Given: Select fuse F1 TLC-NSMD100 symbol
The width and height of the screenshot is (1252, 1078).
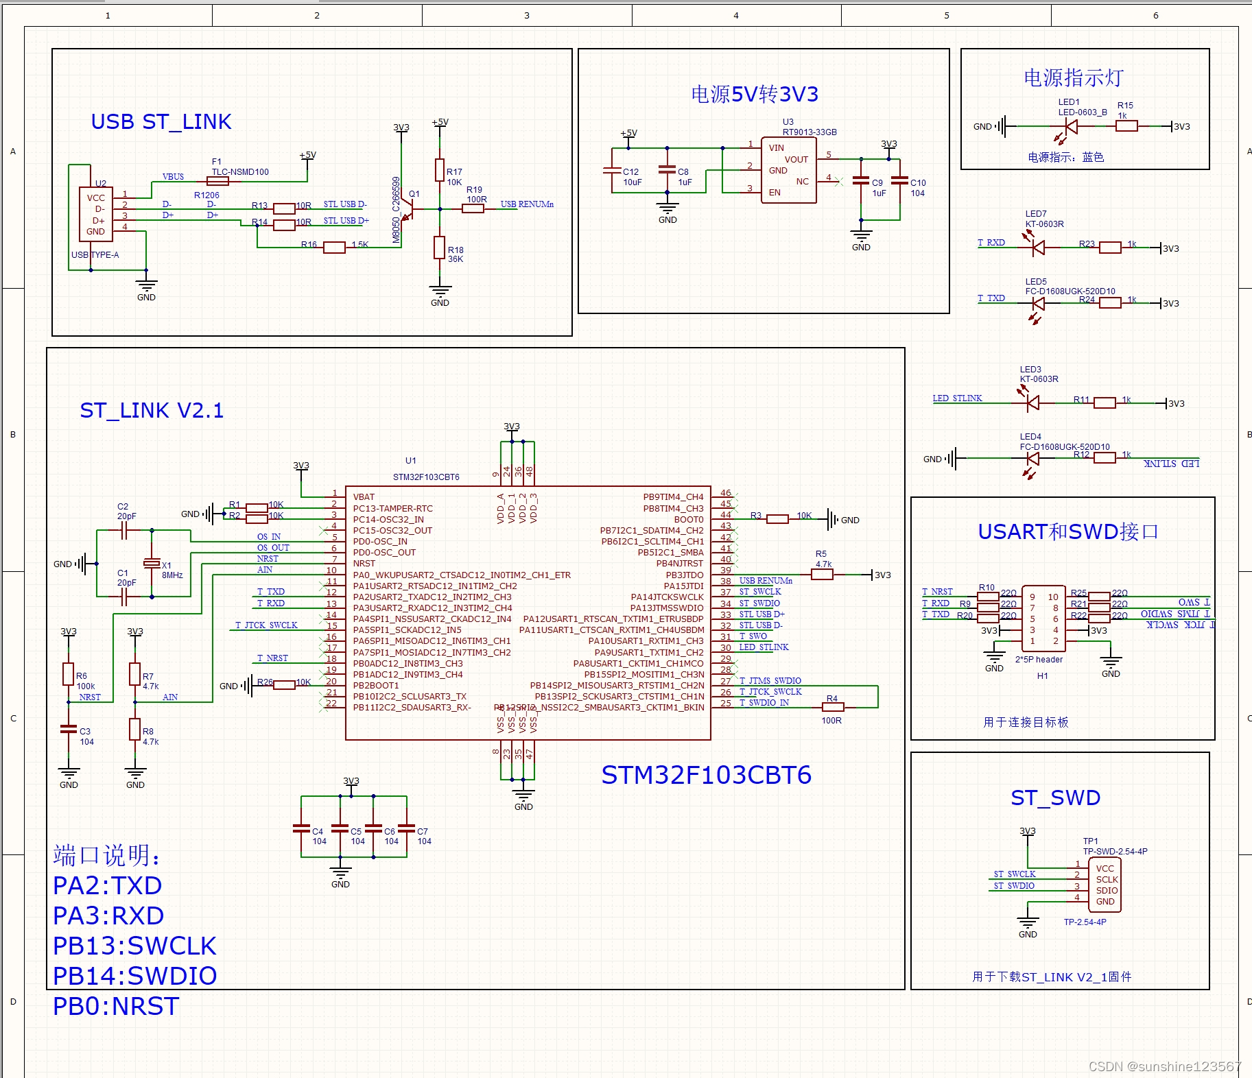Looking at the screenshot, I should tap(217, 181).
